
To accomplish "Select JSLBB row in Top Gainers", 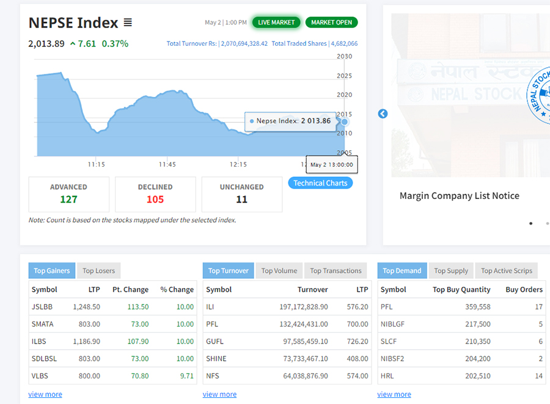I will (40, 307).
